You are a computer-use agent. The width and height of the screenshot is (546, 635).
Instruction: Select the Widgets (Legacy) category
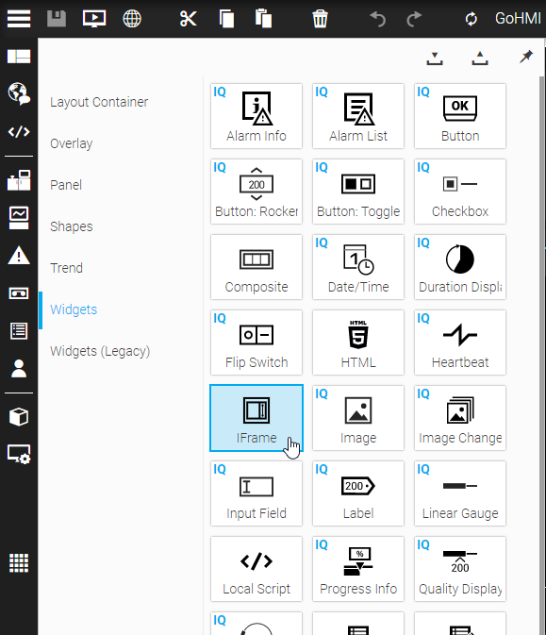point(100,351)
